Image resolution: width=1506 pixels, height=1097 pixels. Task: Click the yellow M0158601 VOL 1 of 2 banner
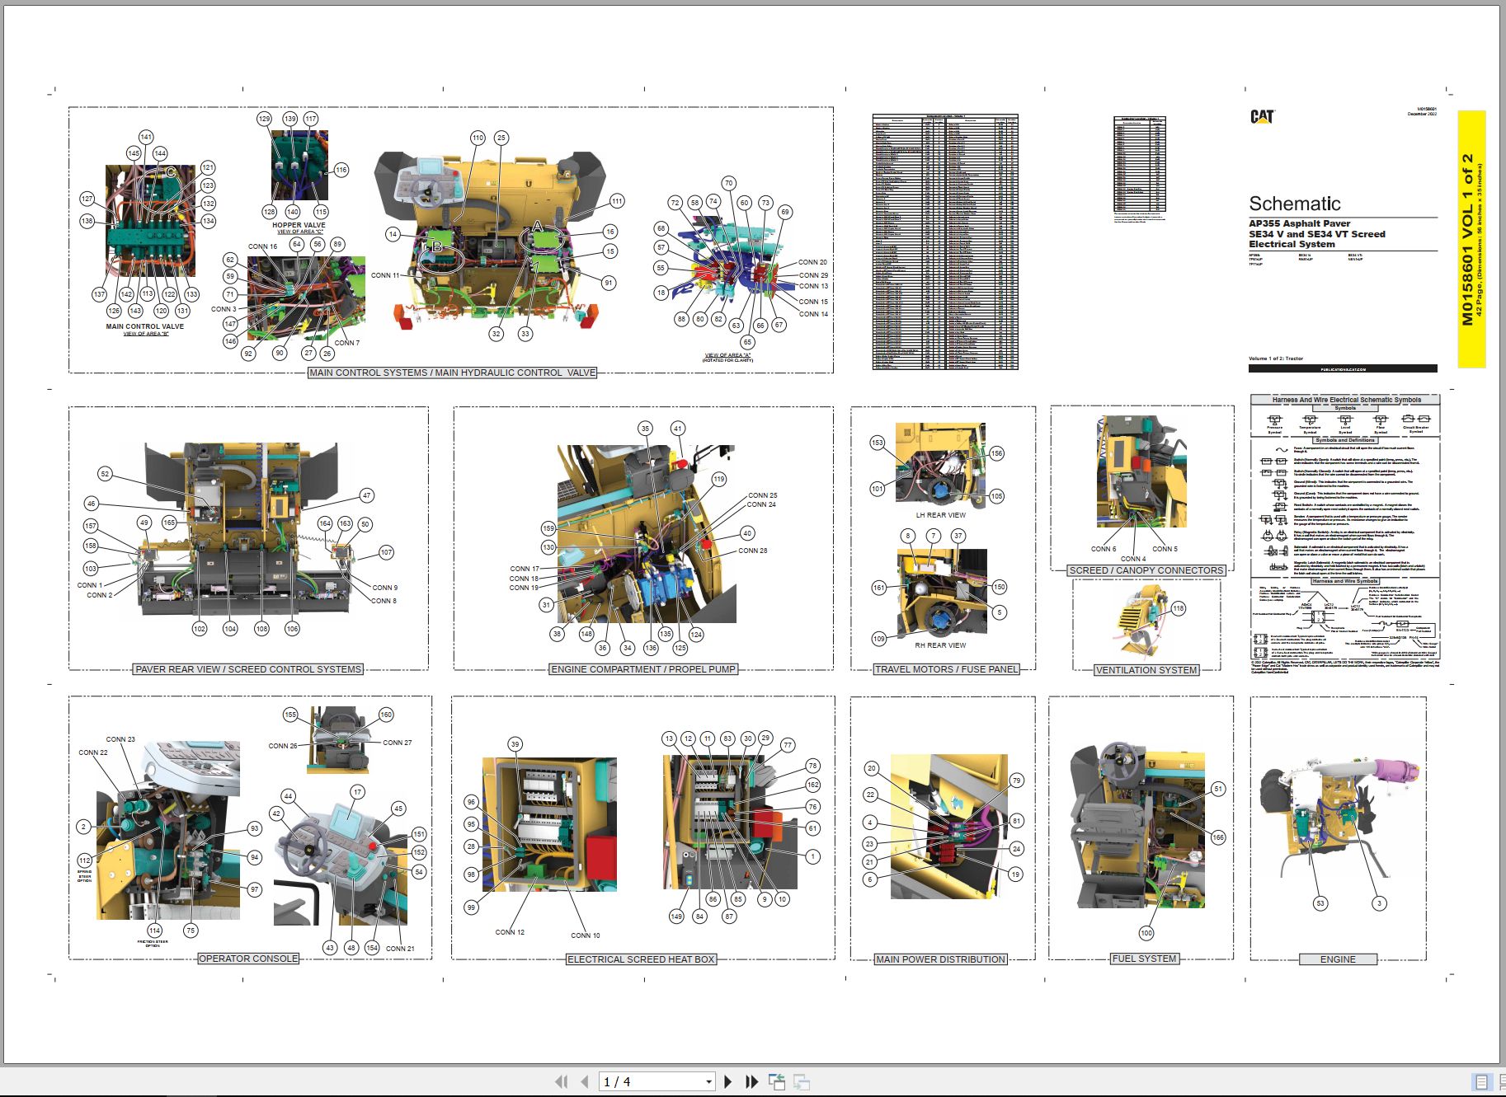1471,239
